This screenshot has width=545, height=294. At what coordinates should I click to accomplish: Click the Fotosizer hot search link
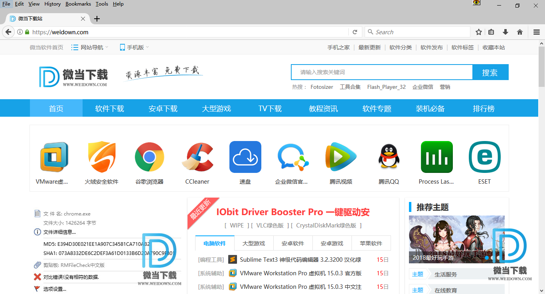click(322, 87)
